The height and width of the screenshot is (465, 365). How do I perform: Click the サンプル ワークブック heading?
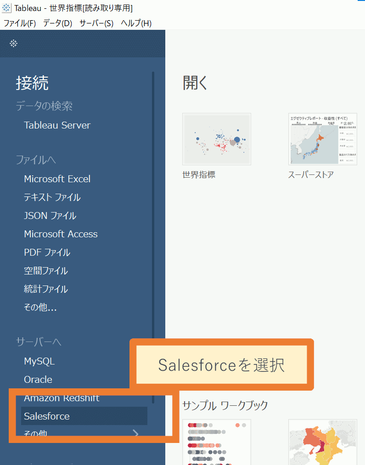[x=225, y=405]
